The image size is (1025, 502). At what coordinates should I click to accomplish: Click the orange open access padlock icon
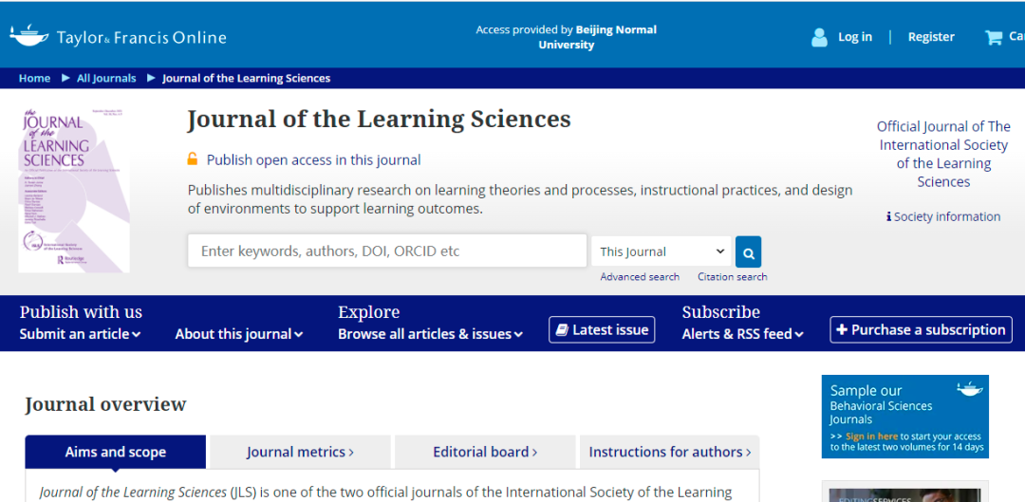pyautogui.click(x=193, y=159)
